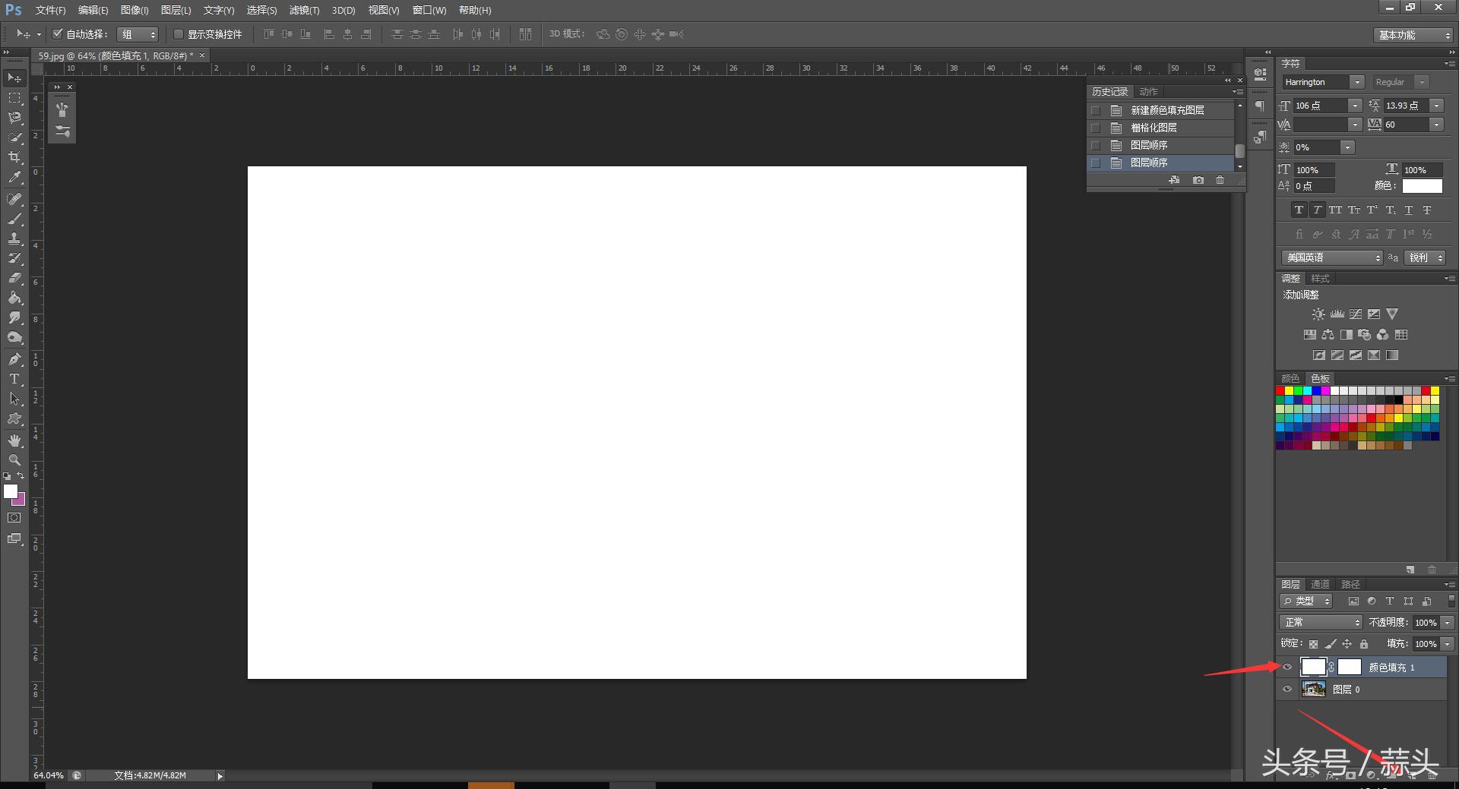Viewport: 1459px width, 789px height.
Task: Select the Eraser tool
Action: (x=14, y=279)
